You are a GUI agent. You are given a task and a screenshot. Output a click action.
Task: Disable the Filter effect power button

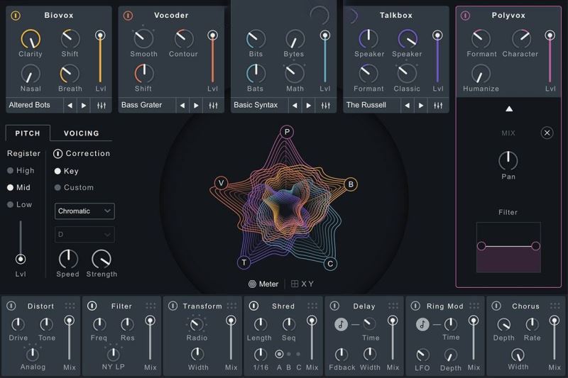[92, 306]
